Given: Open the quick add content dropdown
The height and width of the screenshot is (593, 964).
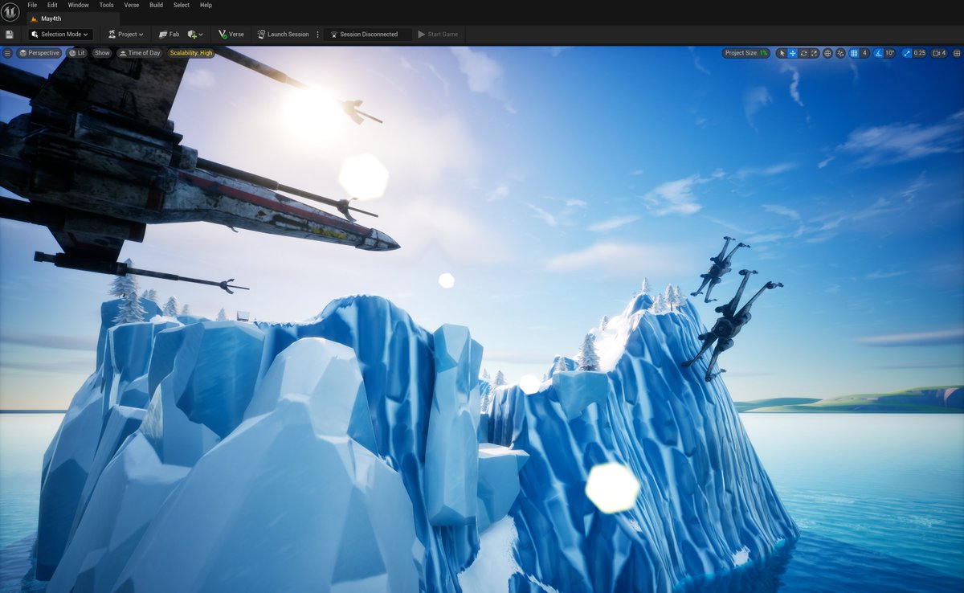Looking at the screenshot, I should (x=195, y=35).
